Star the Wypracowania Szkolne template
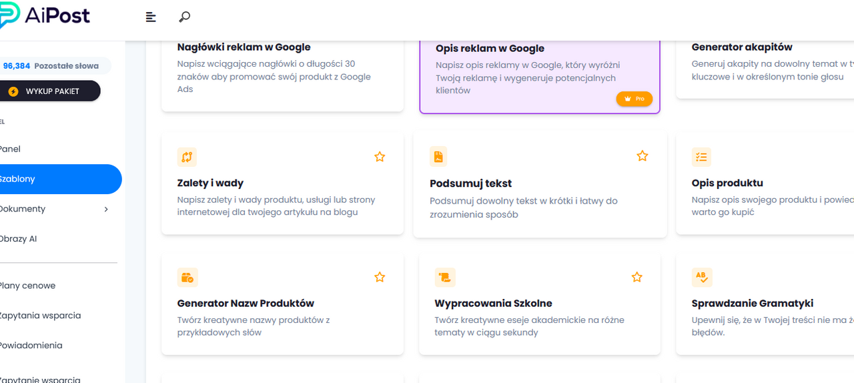 [x=637, y=277]
